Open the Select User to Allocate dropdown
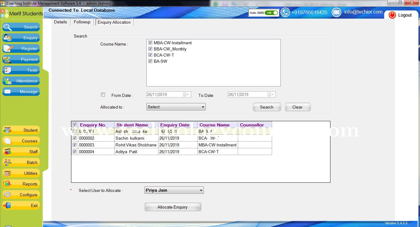Image resolution: width=420 pixels, height=227 pixels. tap(174, 190)
